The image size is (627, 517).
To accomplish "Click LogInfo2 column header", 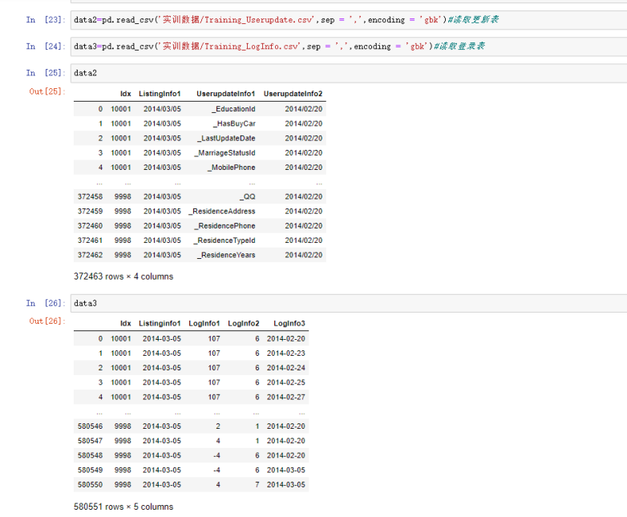I will tap(244, 324).
